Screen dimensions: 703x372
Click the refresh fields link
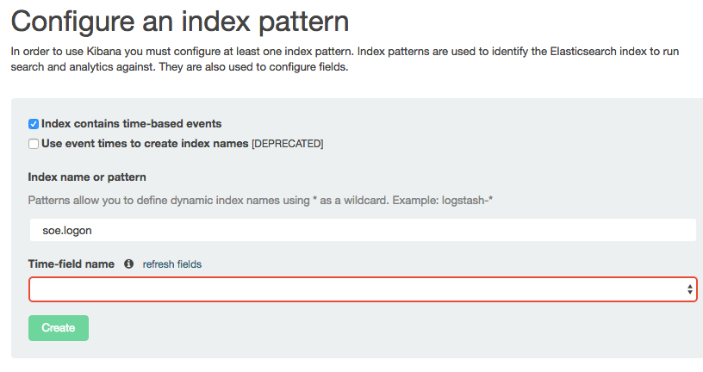[171, 264]
